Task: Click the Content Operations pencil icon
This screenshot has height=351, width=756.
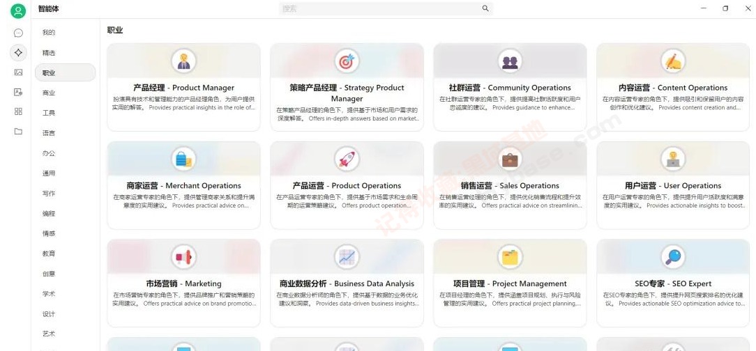Action: [672, 61]
